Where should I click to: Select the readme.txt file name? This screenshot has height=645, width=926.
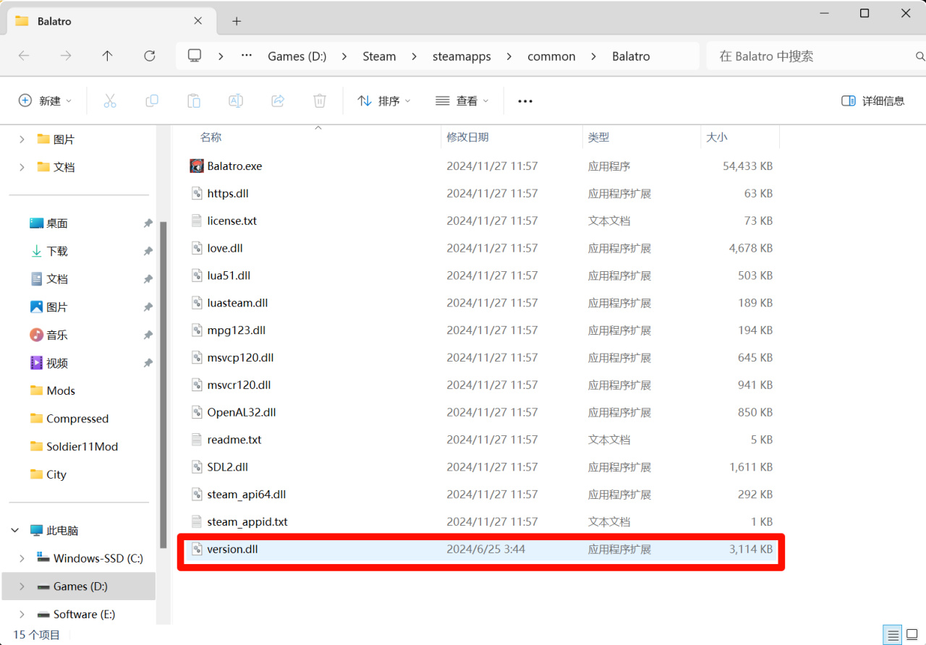click(234, 440)
